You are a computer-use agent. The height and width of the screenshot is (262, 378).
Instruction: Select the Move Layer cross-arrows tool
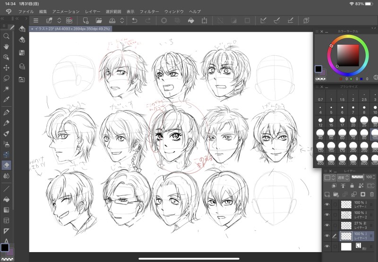[x=6, y=68]
